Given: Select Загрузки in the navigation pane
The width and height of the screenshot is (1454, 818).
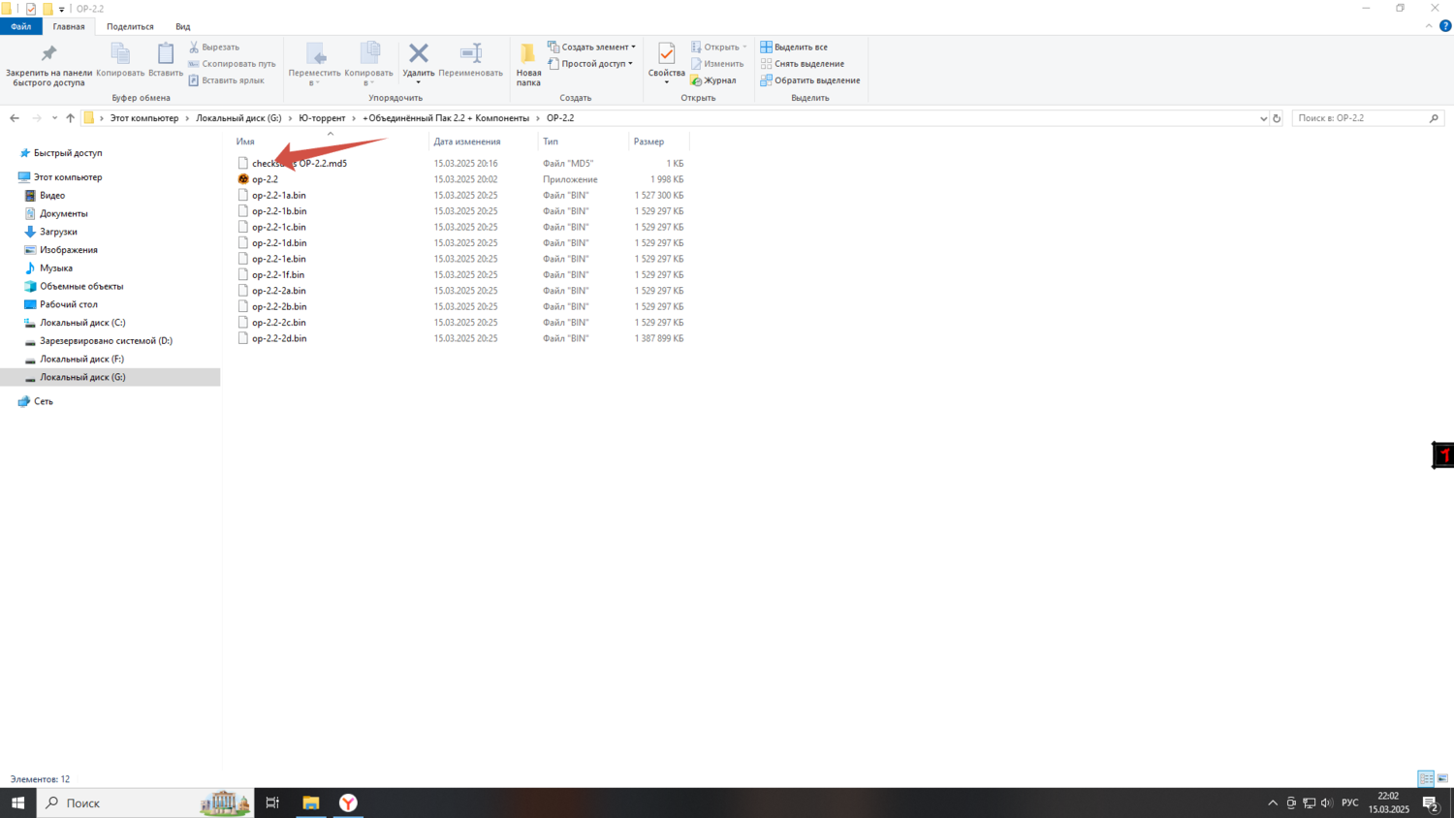Looking at the screenshot, I should coord(58,232).
